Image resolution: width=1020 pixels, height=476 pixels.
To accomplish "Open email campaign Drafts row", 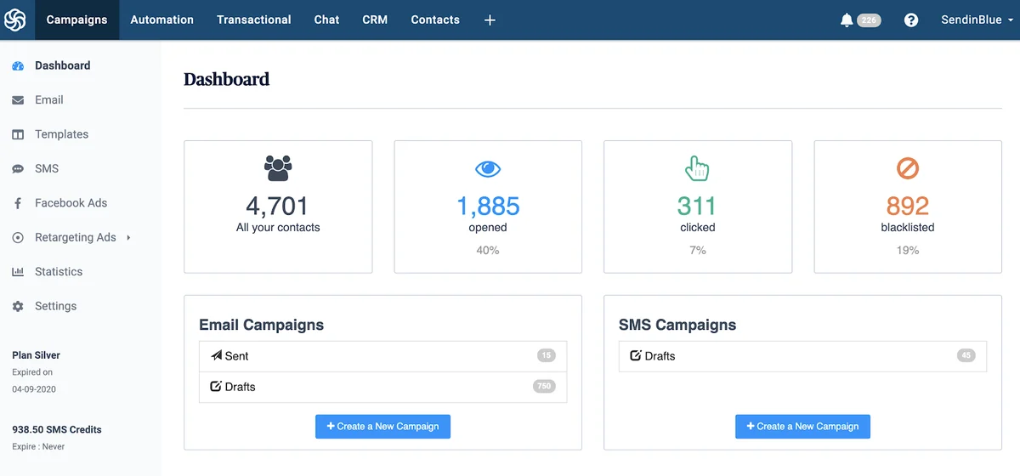I will [x=382, y=387].
